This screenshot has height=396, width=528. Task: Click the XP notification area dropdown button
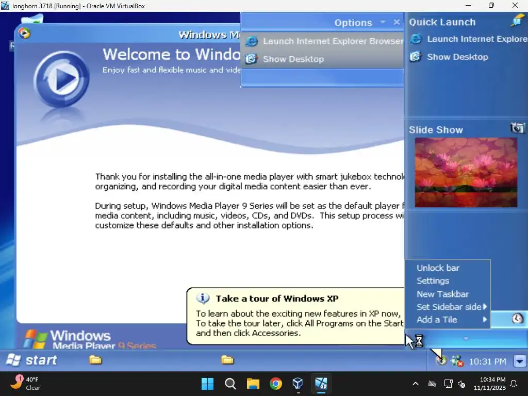pyautogui.click(x=520, y=361)
